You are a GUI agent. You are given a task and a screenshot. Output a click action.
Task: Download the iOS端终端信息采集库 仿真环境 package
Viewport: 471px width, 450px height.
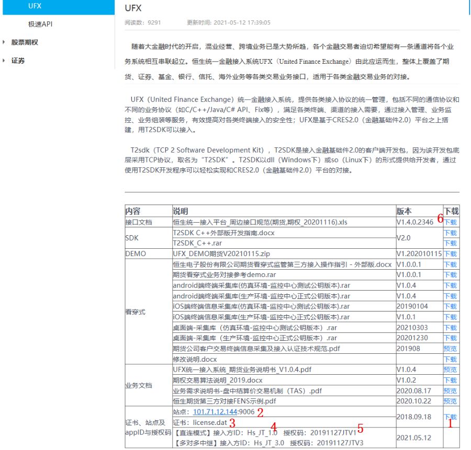point(450,306)
